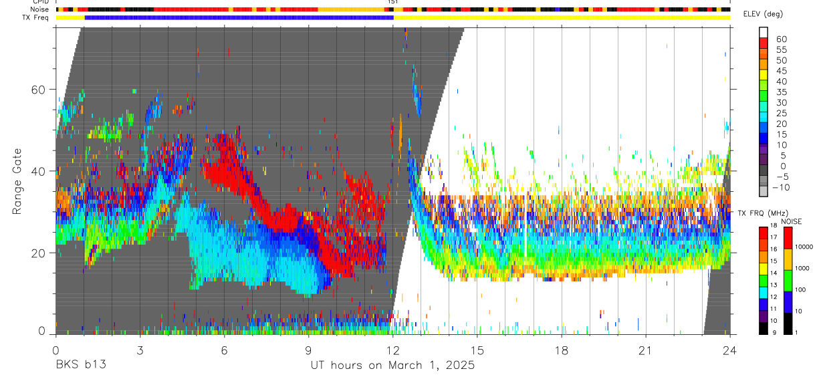Screen dimensions: 821x379
Task: Click the 'Range Gate' y-axis title
Action: 17,180
